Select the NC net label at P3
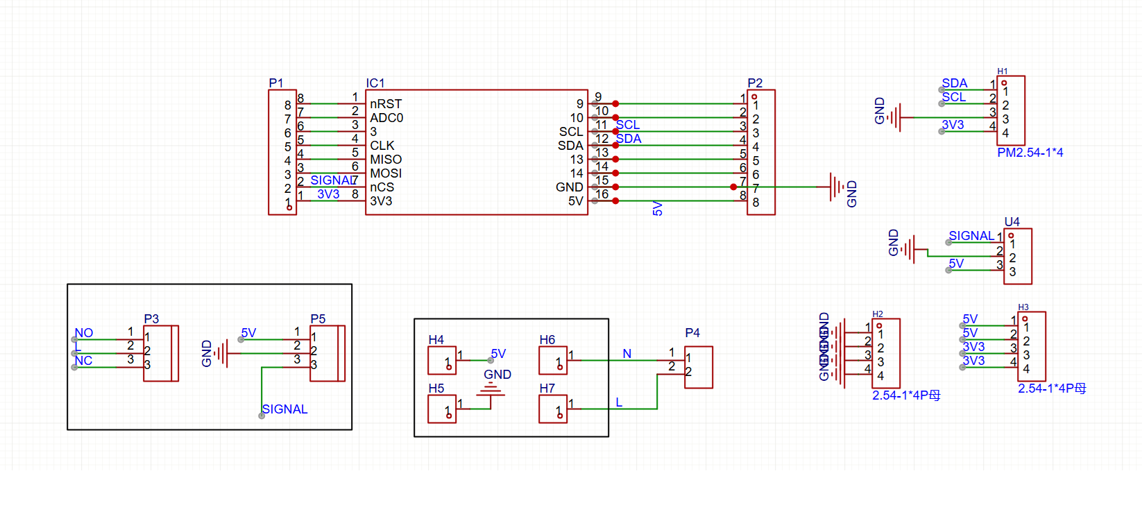Screen dimensions: 1142x512 pyautogui.click(x=83, y=361)
